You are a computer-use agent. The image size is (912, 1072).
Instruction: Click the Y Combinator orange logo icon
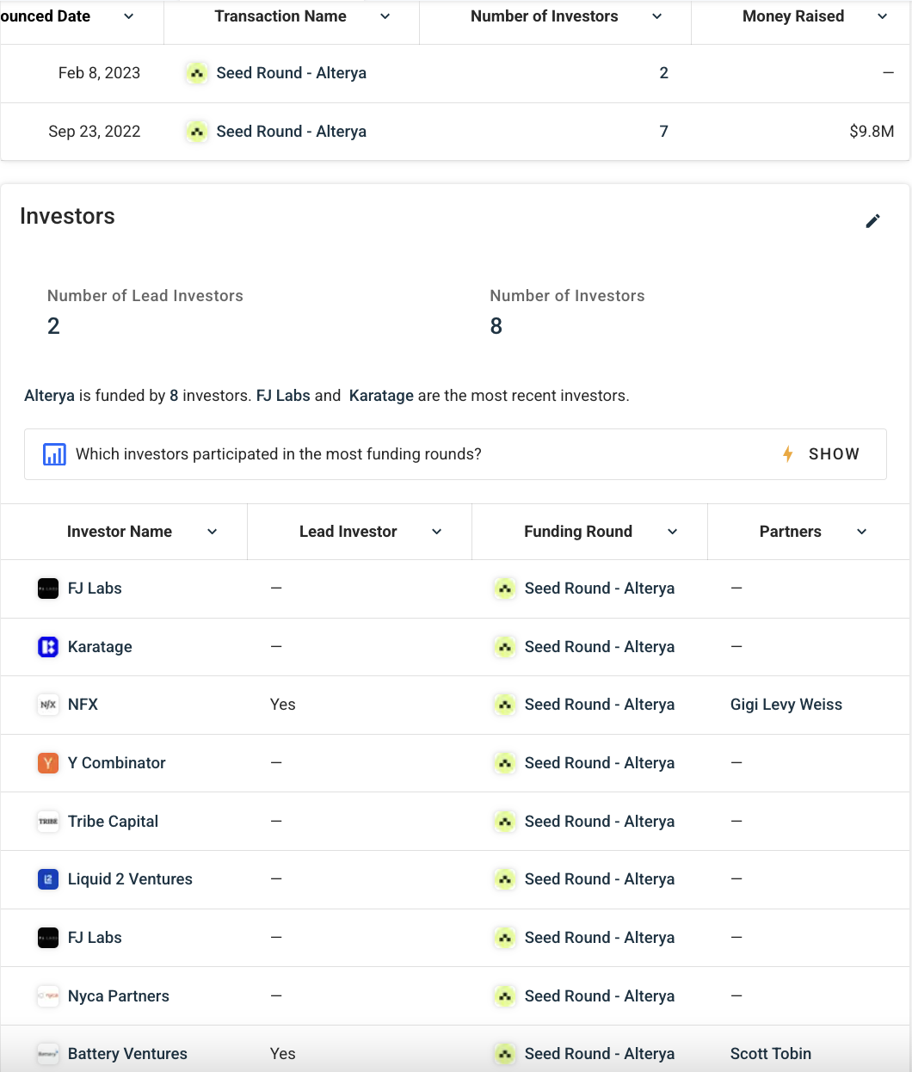click(x=48, y=763)
